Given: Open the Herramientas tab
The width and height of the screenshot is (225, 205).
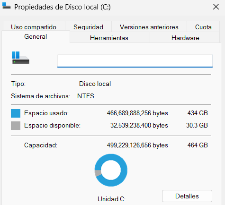Looking at the screenshot, I should pyautogui.click(x=109, y=38).
